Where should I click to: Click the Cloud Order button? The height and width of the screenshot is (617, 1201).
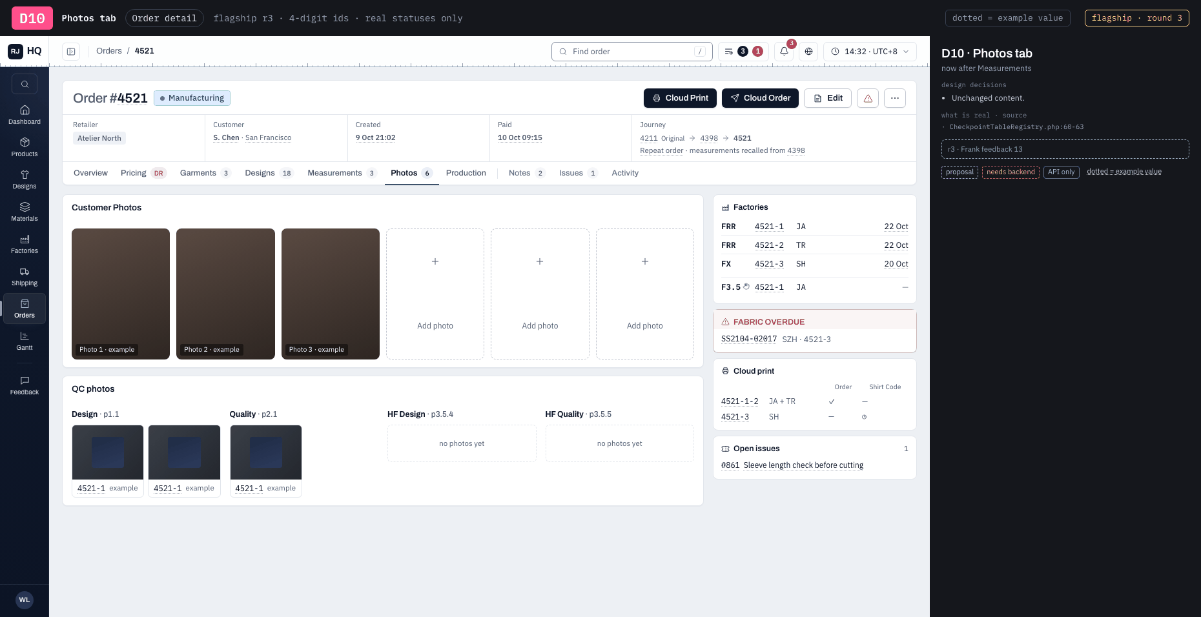[x=760, y=98]
